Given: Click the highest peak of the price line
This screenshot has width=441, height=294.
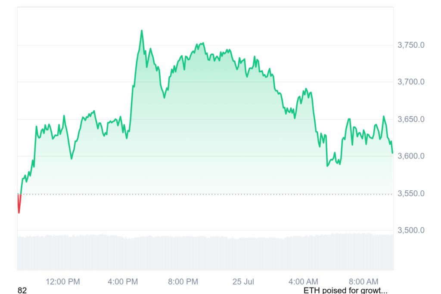Looking at the screenshot, I should pyautogui.click(x=142, y=31).
